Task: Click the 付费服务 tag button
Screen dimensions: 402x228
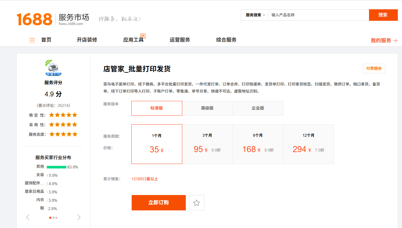Action: pos(374,69)
